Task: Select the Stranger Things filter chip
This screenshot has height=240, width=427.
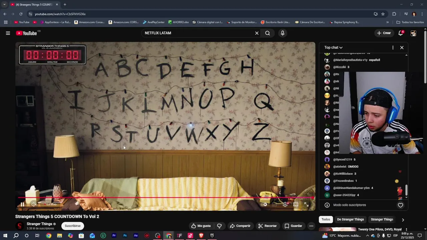Action: (382, 219)
